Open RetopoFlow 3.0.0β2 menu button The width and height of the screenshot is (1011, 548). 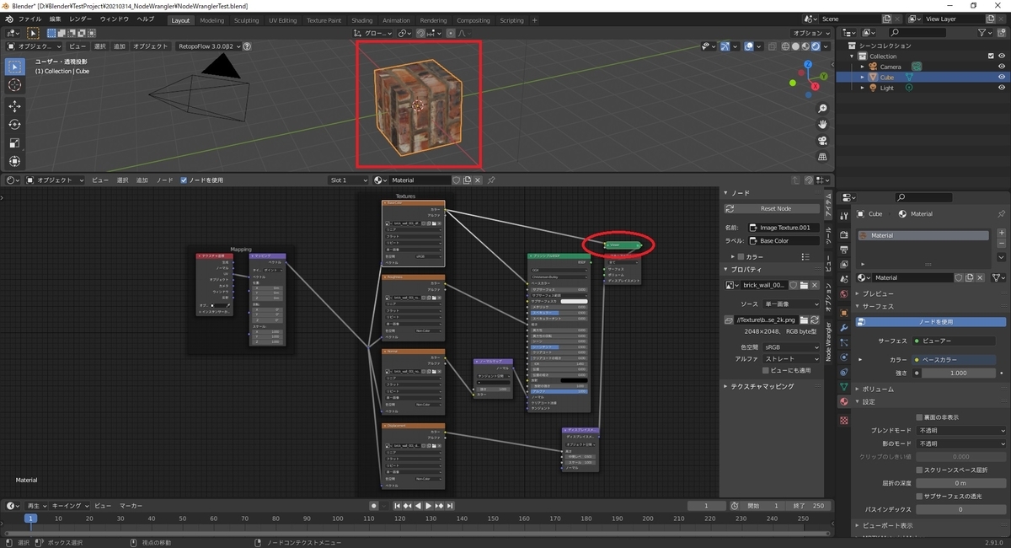tap(210, 46)
